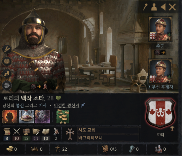This screenshot has width=182, height=156.
Task: Click the 비겁한 광신자 personality link
Action: click(67, 106)
